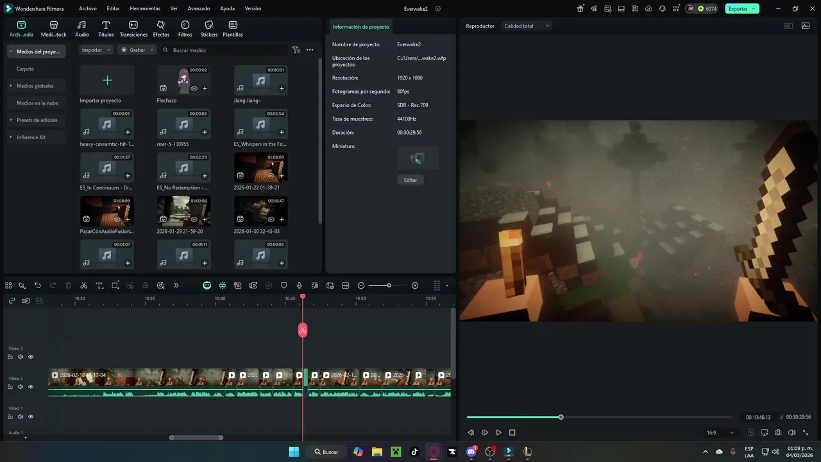Hide Video 3 track with eye icon
Screen dimensions: 821x462
pos(31,357)
